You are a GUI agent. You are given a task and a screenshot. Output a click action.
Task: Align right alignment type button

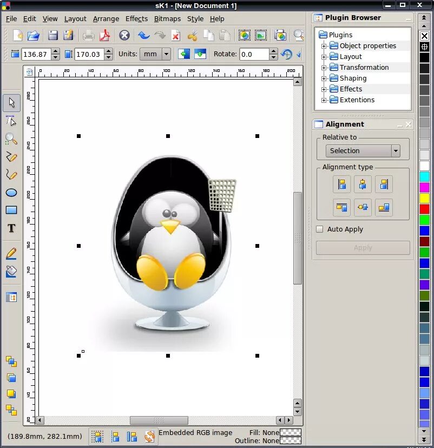(384, 185)
